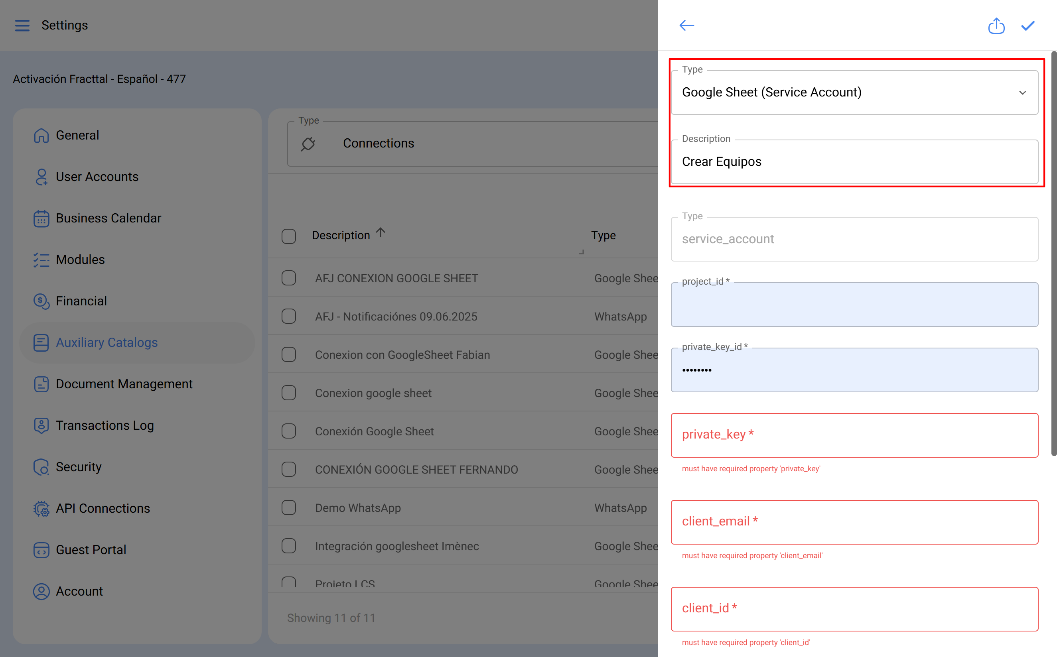Select the Document Management icon
1057x657 pixels.
click(41, 384)
